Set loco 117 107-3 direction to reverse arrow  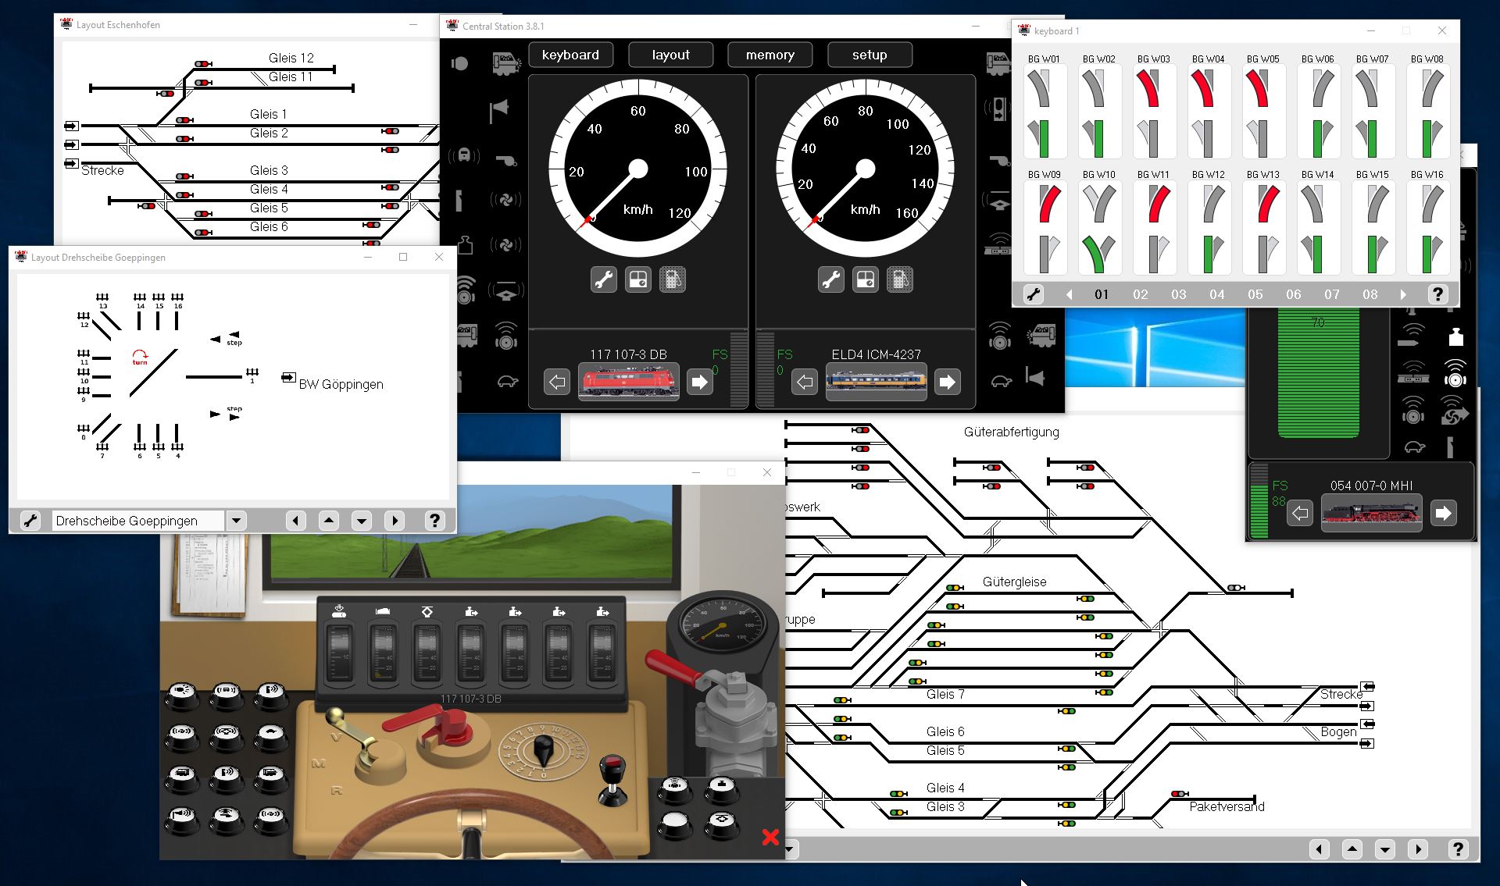(x=557, y=382)
